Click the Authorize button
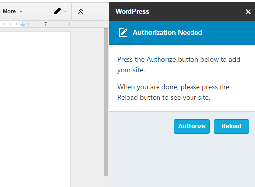255x187 pixels. tap(191, 126)
